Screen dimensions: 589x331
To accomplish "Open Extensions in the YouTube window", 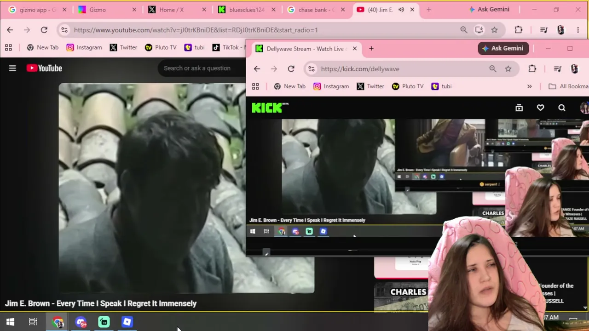I will tap(518, 30).
